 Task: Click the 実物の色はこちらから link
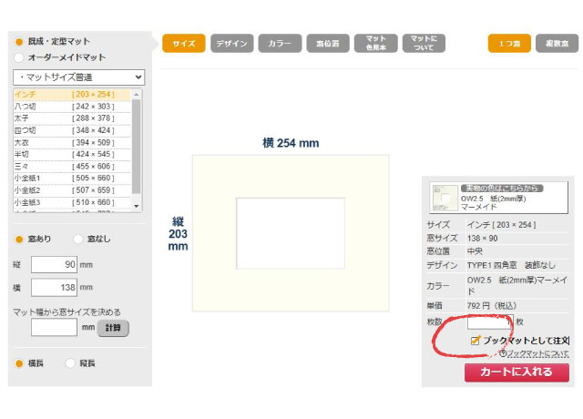pos(502,189)
